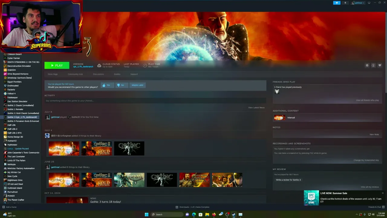The width and height of the screenshot is (387, 218).
Task: Click Add a Game
Action: (9, 207)
